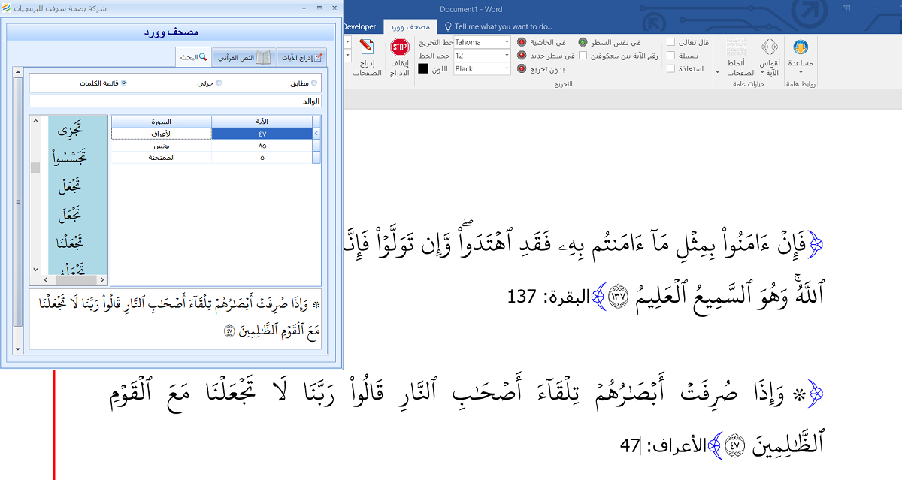Select 'في نفس السطر' green radio option

point(583,43)
